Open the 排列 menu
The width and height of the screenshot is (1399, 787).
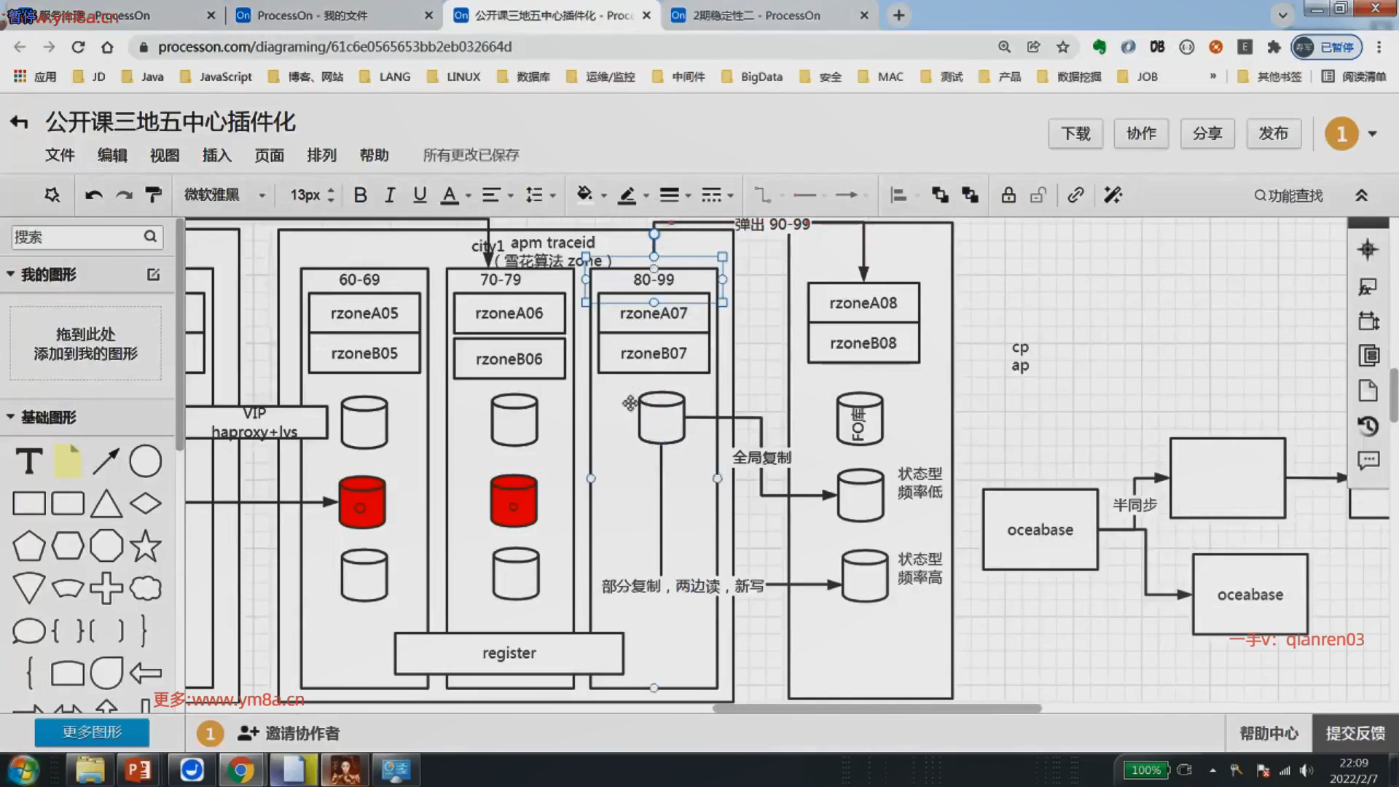click(321, 155)
